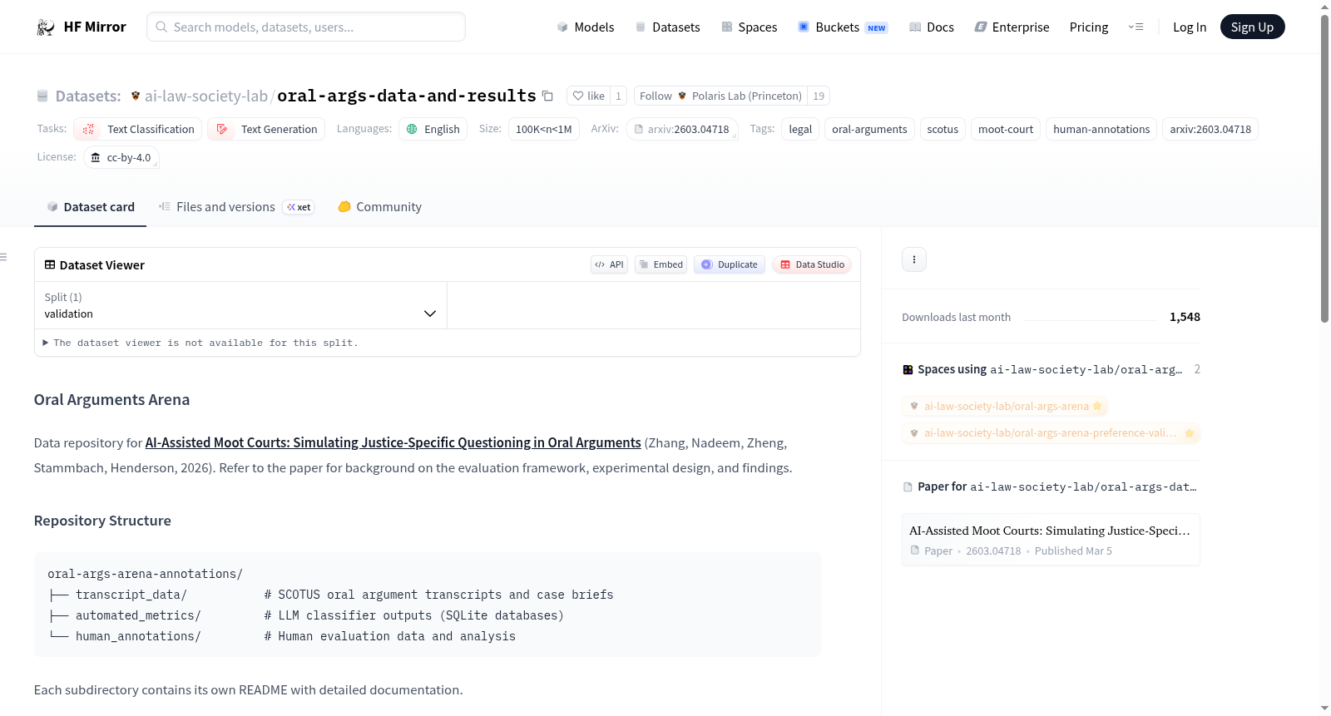The image size is (1331, 716).
Task: Open the AI-Assisted Moot Courts paper link
Action: pos(393,443)
